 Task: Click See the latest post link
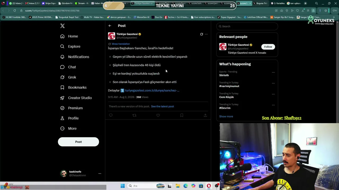(x=162, y=106)
